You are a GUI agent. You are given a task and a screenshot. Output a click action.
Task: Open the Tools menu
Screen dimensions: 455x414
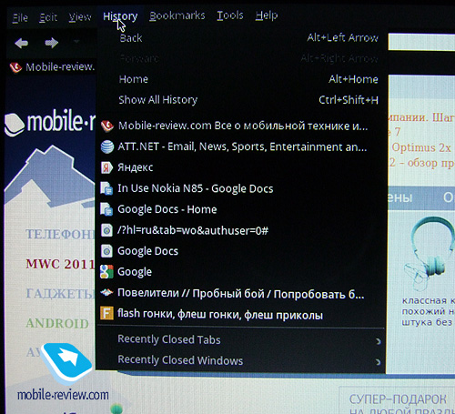230,15
